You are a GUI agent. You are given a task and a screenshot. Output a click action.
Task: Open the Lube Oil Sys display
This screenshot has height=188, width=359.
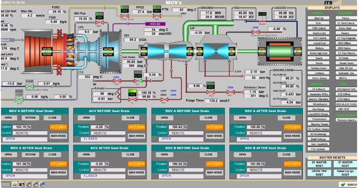coord(346,68)
